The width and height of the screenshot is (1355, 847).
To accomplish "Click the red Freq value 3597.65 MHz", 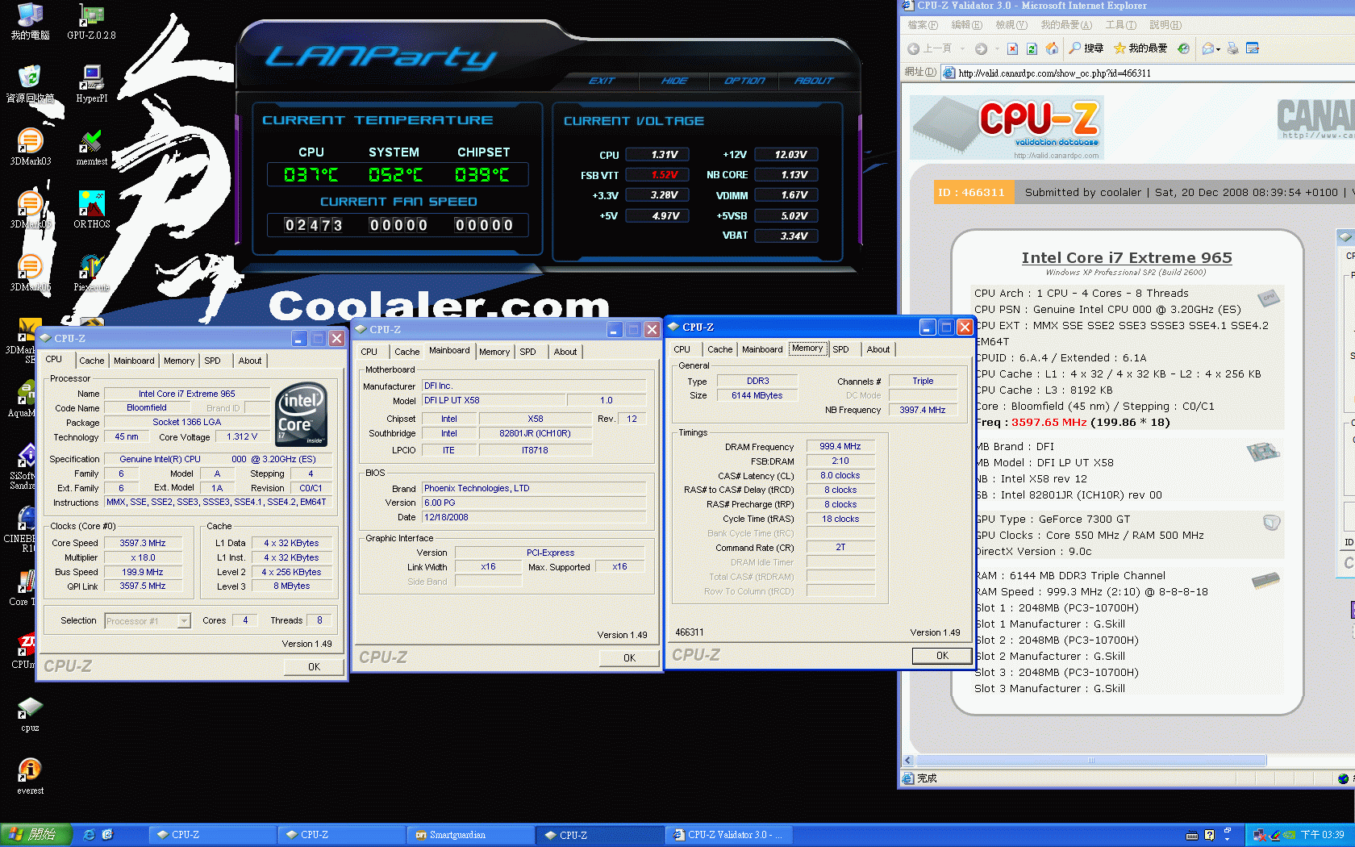I will [x=1049, y=422].
